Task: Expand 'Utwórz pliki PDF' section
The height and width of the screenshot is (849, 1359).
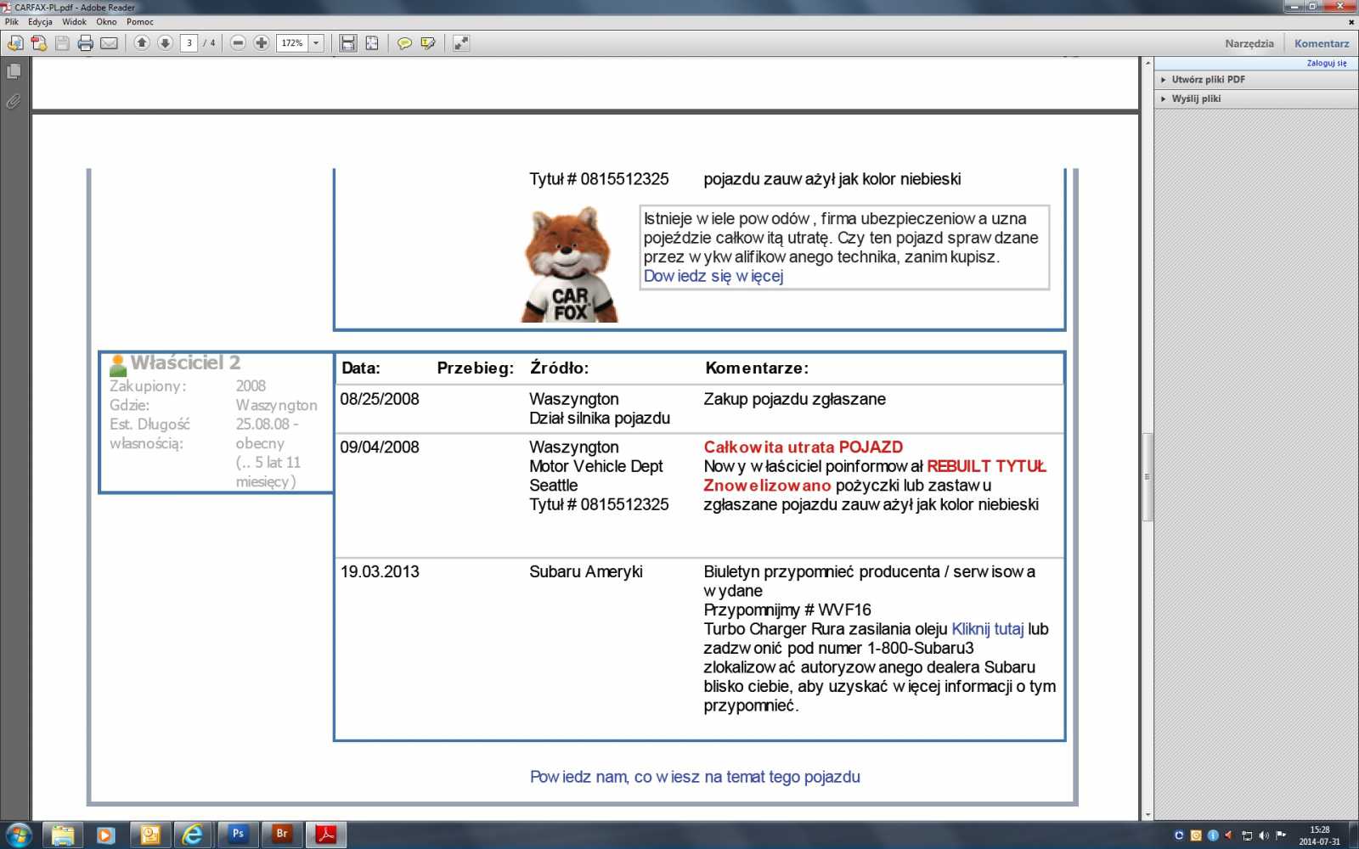Action: click(x=1208, y=80)
